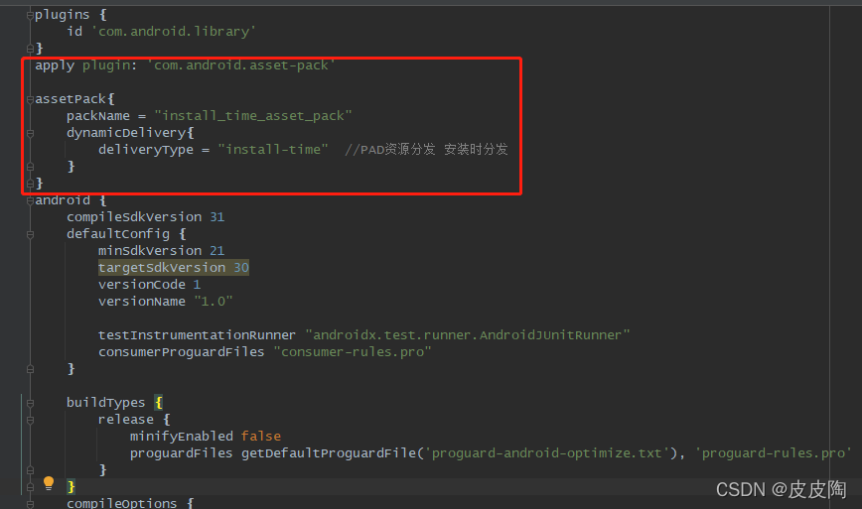Collapse the dynamicDelivery block fold marker
The height and width of the screenshot is (509, 862).
[30, 133]
